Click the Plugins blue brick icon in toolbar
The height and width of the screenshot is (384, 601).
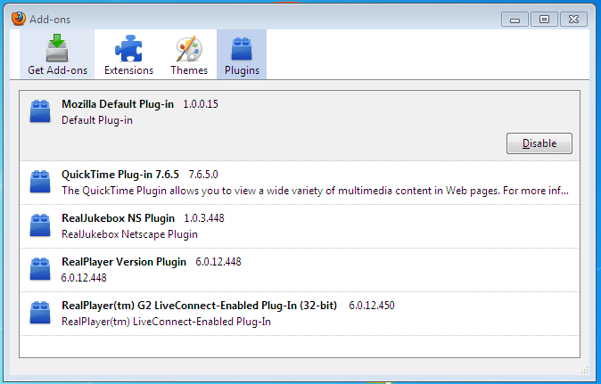coord(242,49)
